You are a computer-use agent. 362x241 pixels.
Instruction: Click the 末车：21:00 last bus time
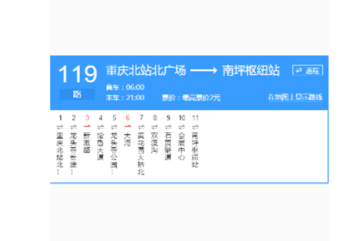[x=125, y=98]
